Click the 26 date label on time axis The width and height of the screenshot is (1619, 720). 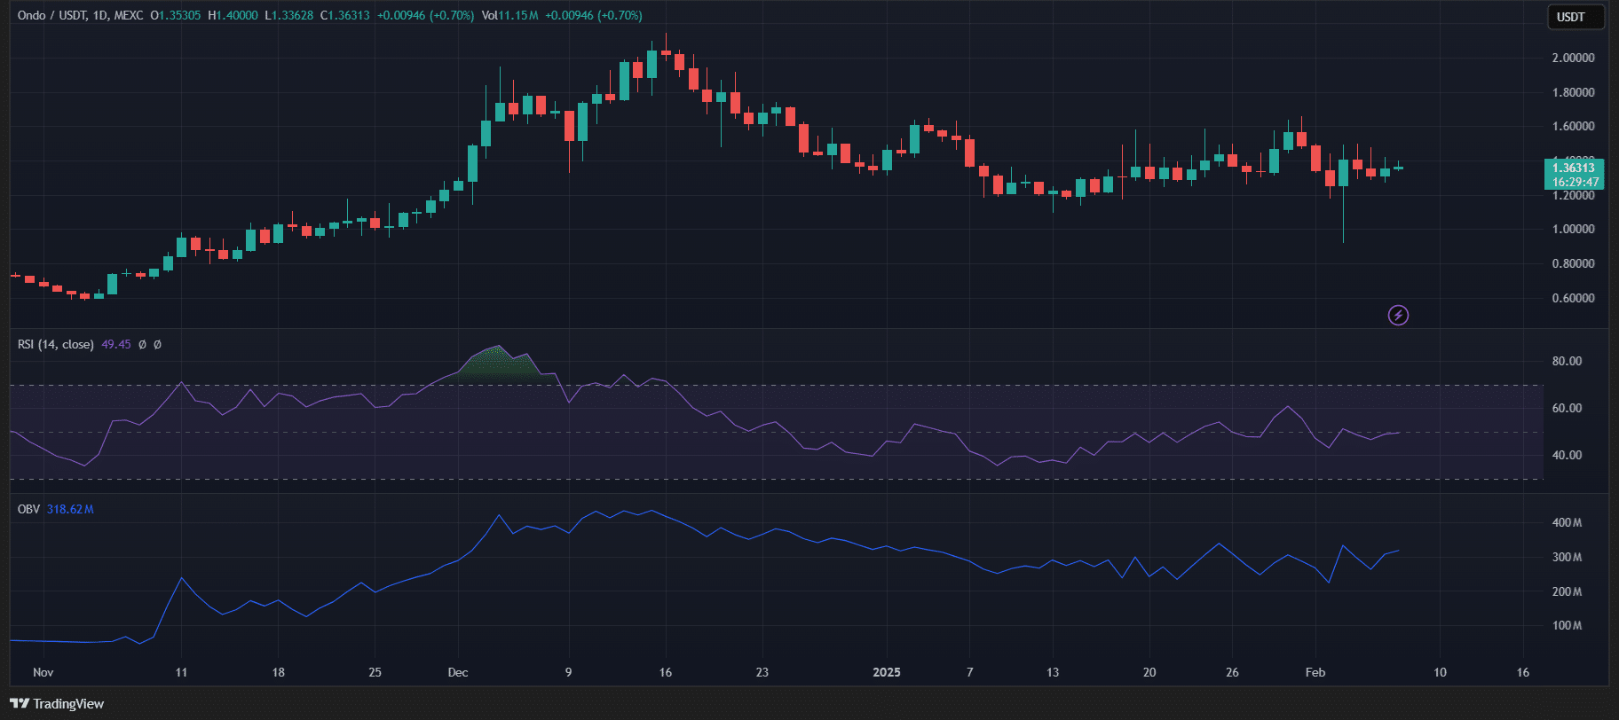[1232, 672]
